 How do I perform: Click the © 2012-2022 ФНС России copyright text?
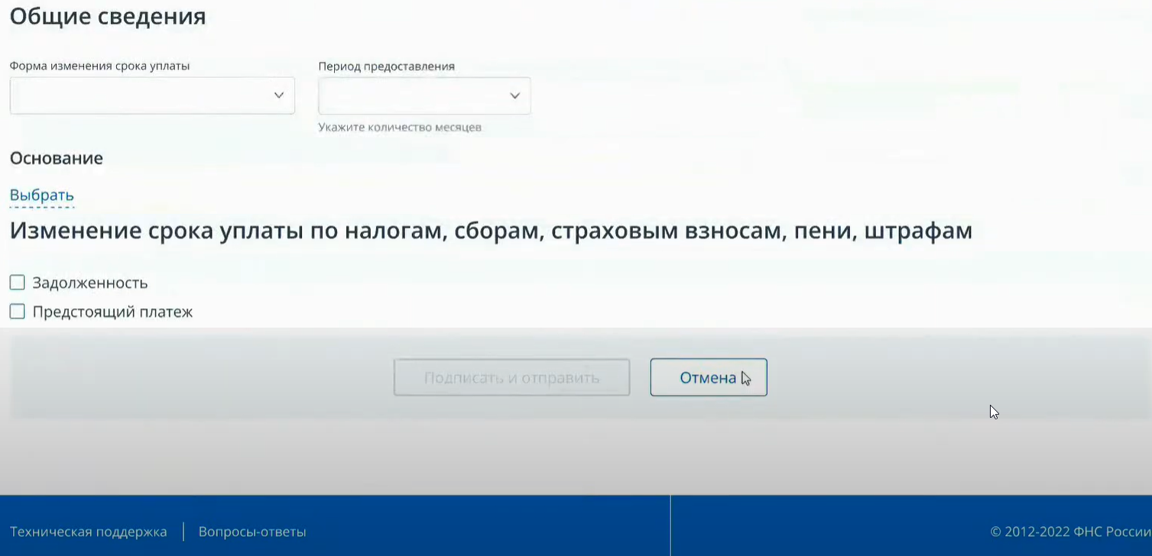click(1069, 532)
